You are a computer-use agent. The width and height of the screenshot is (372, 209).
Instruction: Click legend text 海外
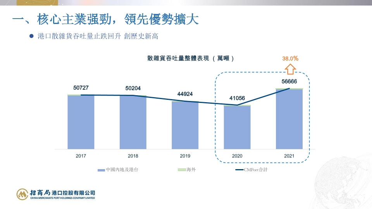(191, 170)
